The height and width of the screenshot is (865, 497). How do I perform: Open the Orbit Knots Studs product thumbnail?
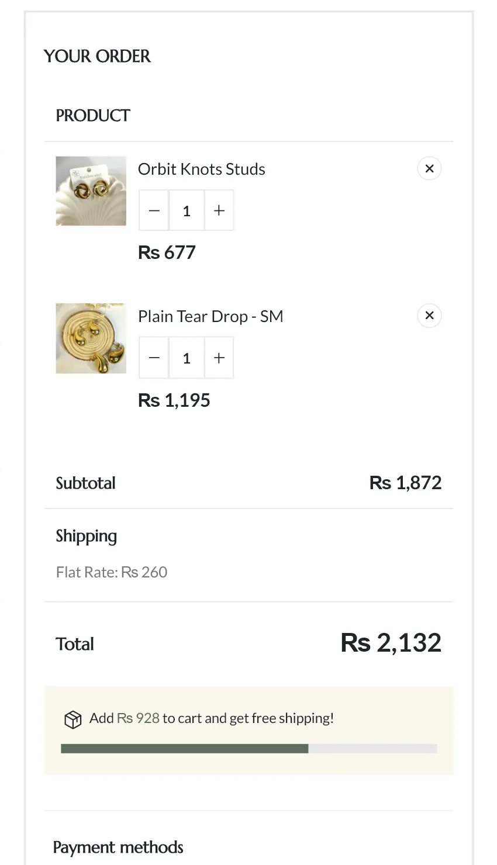pyautogui.click(x=91, y=191)
